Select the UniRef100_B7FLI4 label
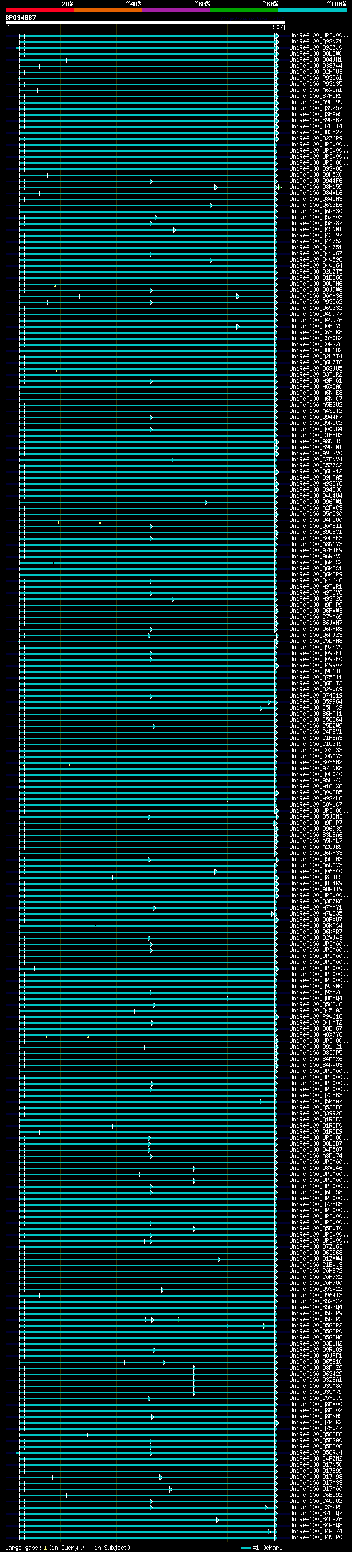This screenshot has height=1552, width=352. point(316,126)
